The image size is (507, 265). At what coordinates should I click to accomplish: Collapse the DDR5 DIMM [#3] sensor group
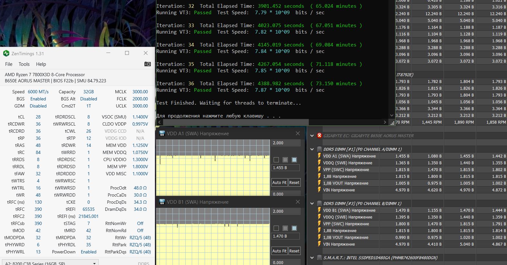[x=312, y=203]
